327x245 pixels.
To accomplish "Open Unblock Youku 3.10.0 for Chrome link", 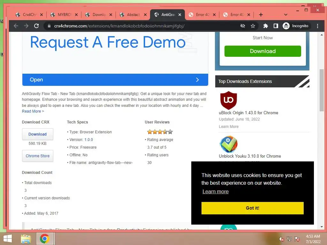I will click(x=250, y=156).
